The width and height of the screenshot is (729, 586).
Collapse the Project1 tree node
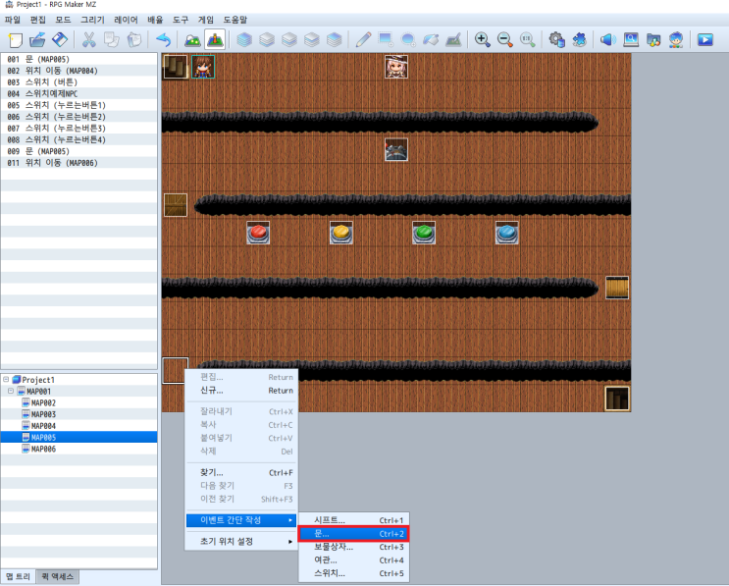(6, 380)
